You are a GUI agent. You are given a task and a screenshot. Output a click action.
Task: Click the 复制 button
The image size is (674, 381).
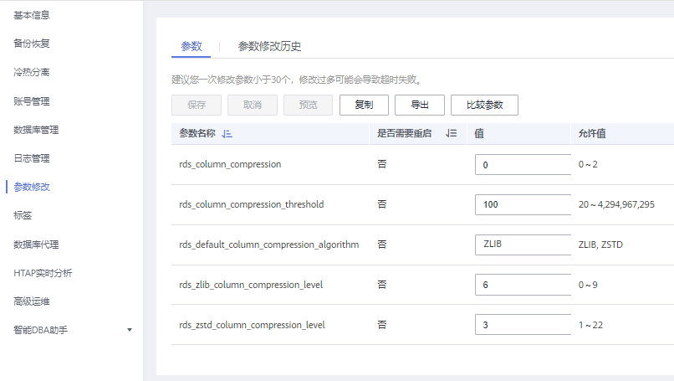[x=364, y=105]
